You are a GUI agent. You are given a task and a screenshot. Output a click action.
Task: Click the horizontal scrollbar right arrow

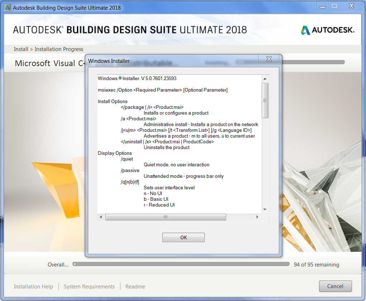point(257,217)
